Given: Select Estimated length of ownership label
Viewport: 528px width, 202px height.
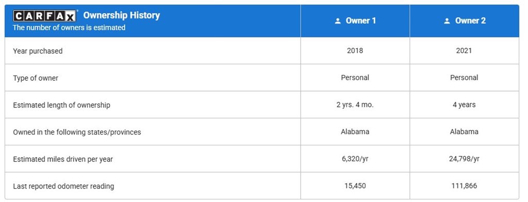Looking at the screenshot, I should pyautogui.click(x=62, y=105).
